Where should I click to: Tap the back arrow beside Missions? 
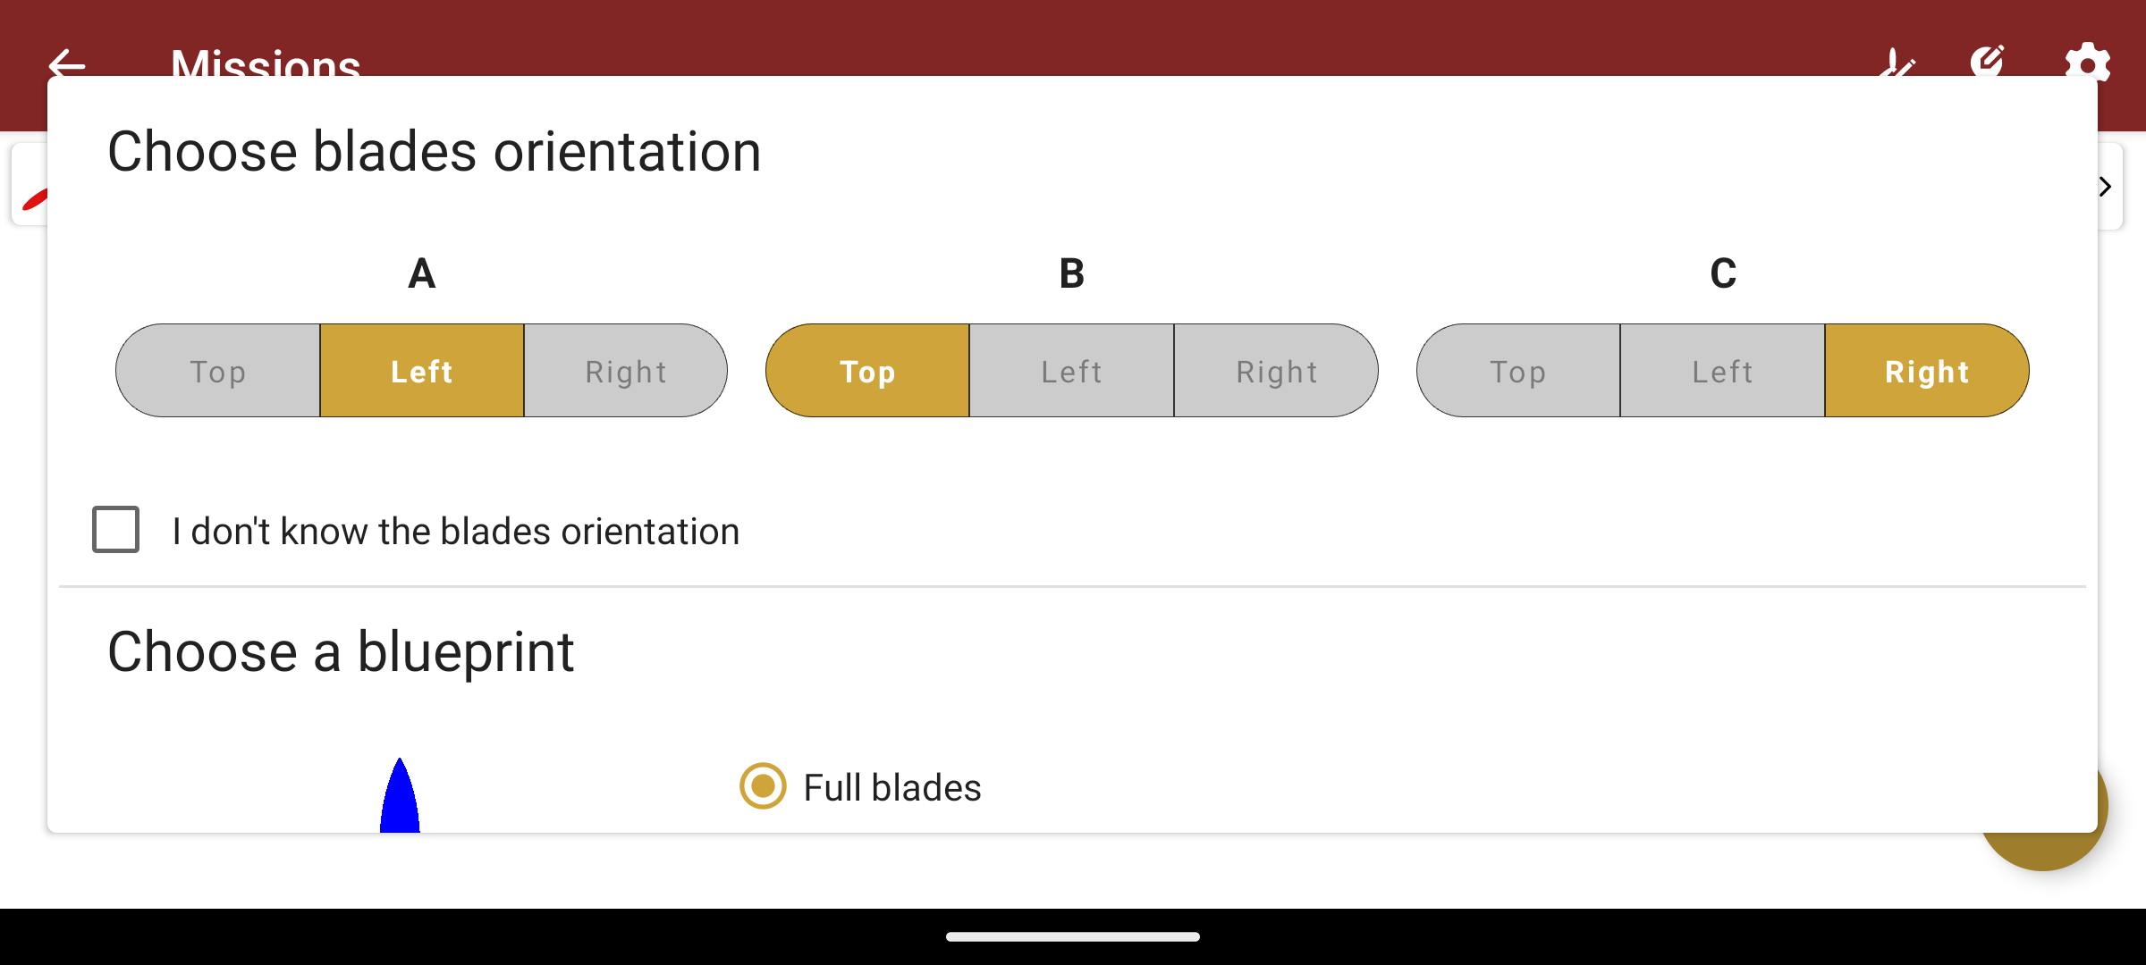[66, 63]
